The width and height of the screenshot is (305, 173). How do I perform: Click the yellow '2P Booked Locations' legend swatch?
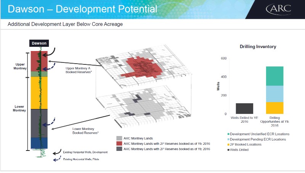(x=228, y=145)
